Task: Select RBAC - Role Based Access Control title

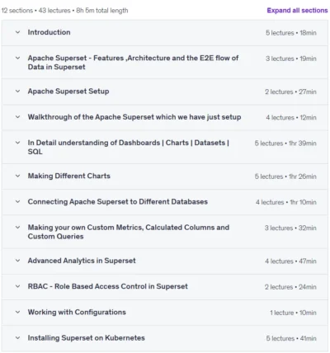Action: click(108, 286)
